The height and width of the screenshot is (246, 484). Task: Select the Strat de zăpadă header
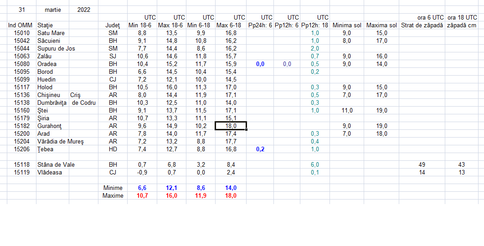[422, 26]
